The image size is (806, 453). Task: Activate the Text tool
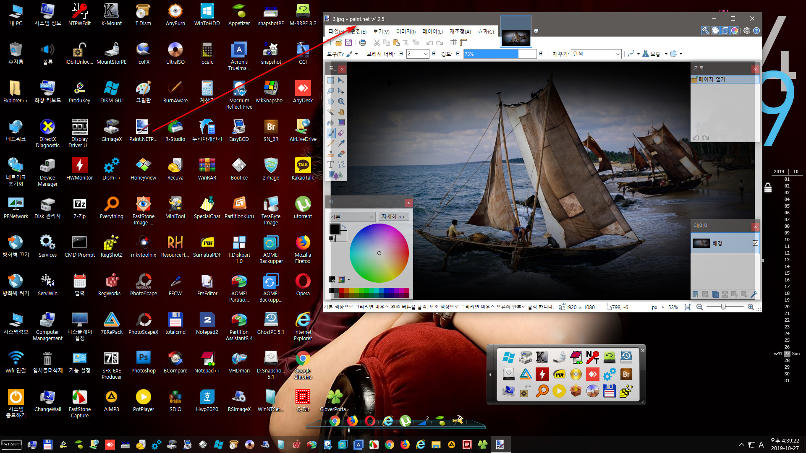pos(331,164)
